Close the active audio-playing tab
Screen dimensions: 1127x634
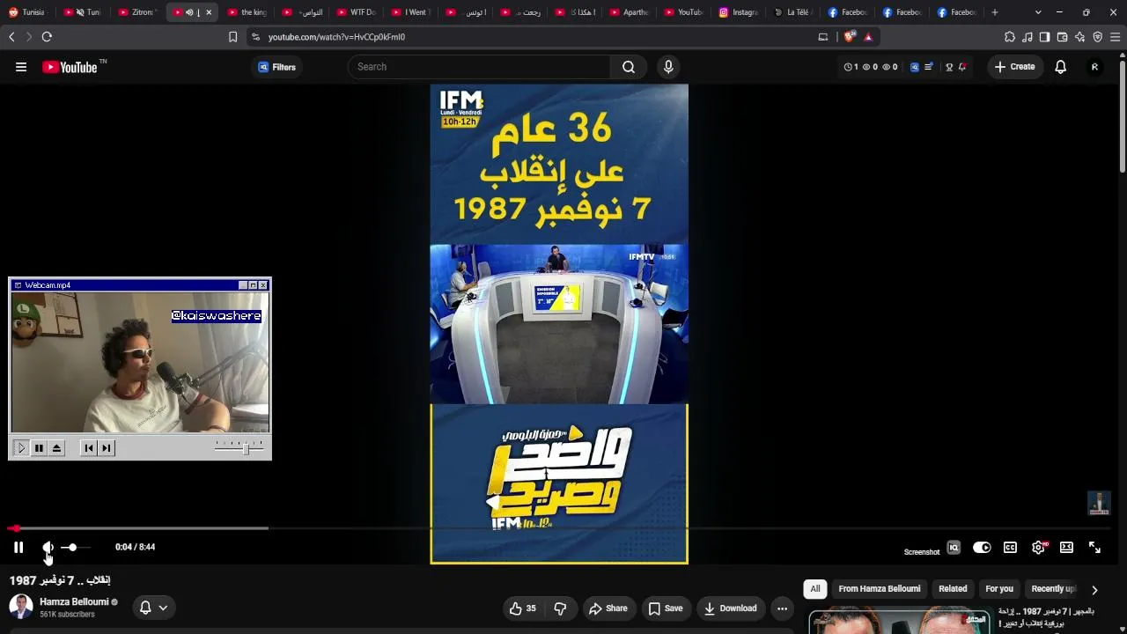[x=209, y=12]
